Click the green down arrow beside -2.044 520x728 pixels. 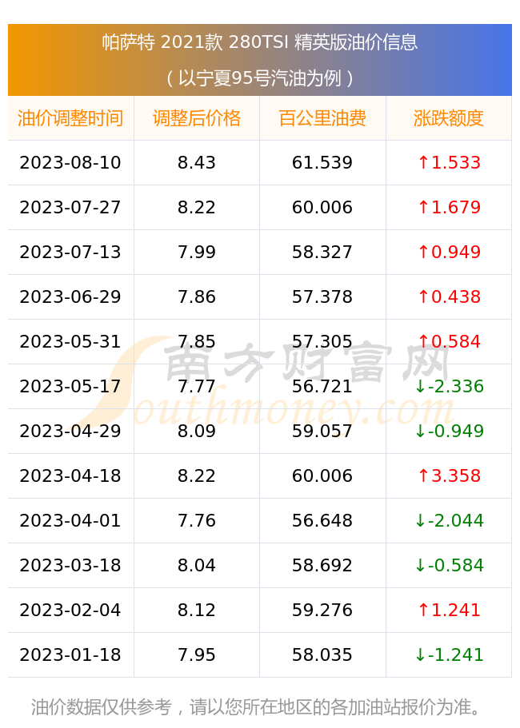tap(420, 520)
